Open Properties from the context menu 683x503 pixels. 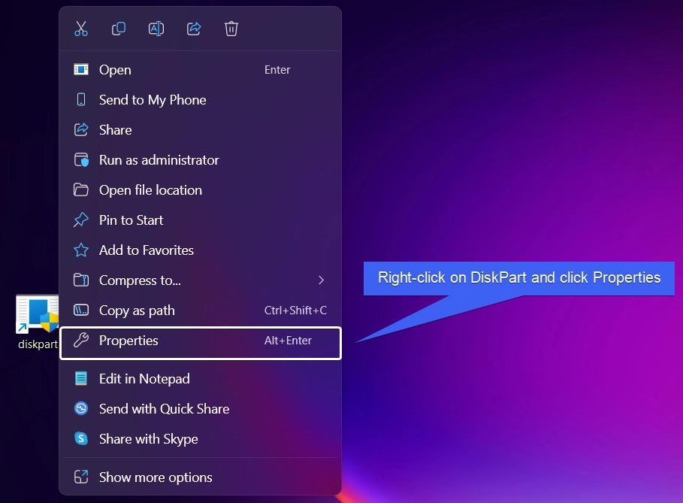click(201, 343)
